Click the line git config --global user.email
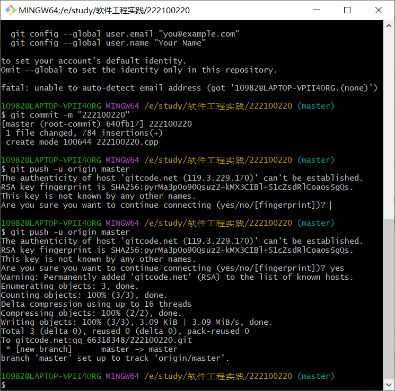 point(125,34)
